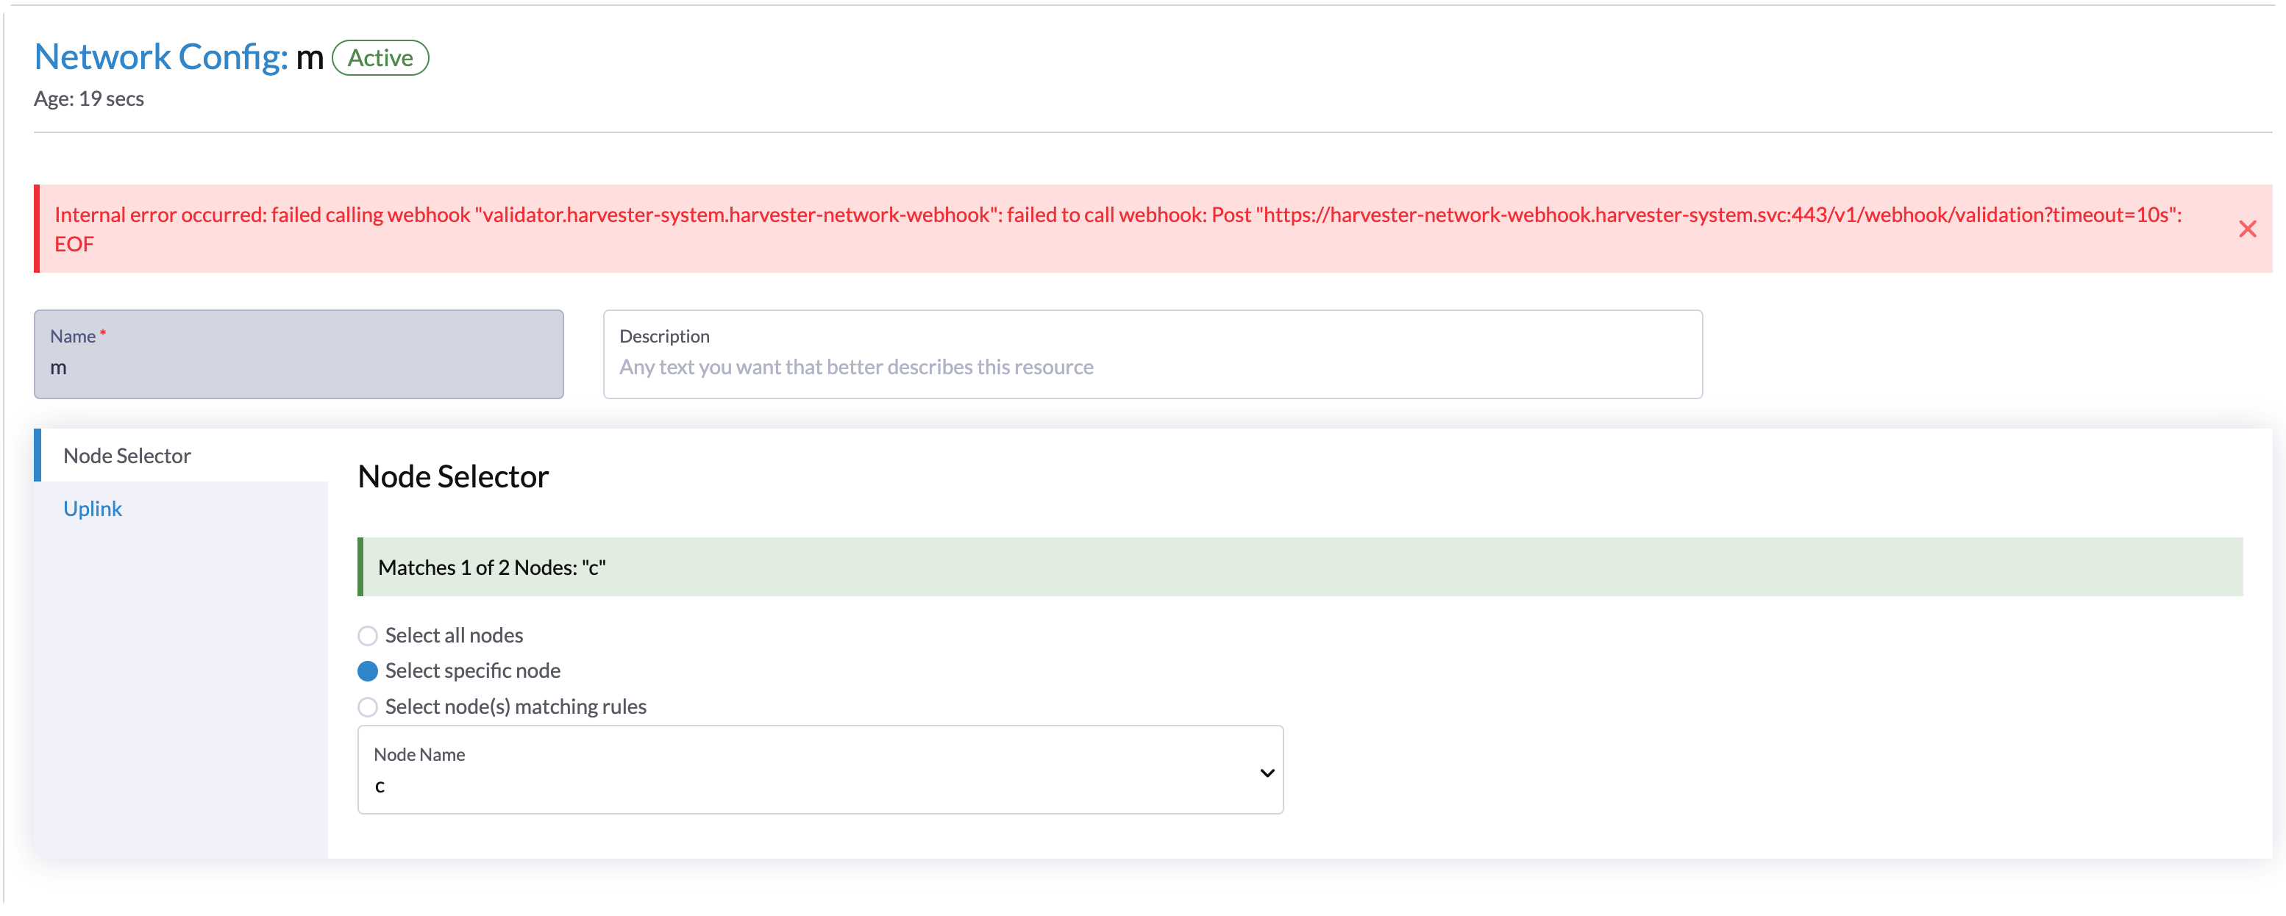
Task: Open the Node Selector tab
Action: click(127, 455)
